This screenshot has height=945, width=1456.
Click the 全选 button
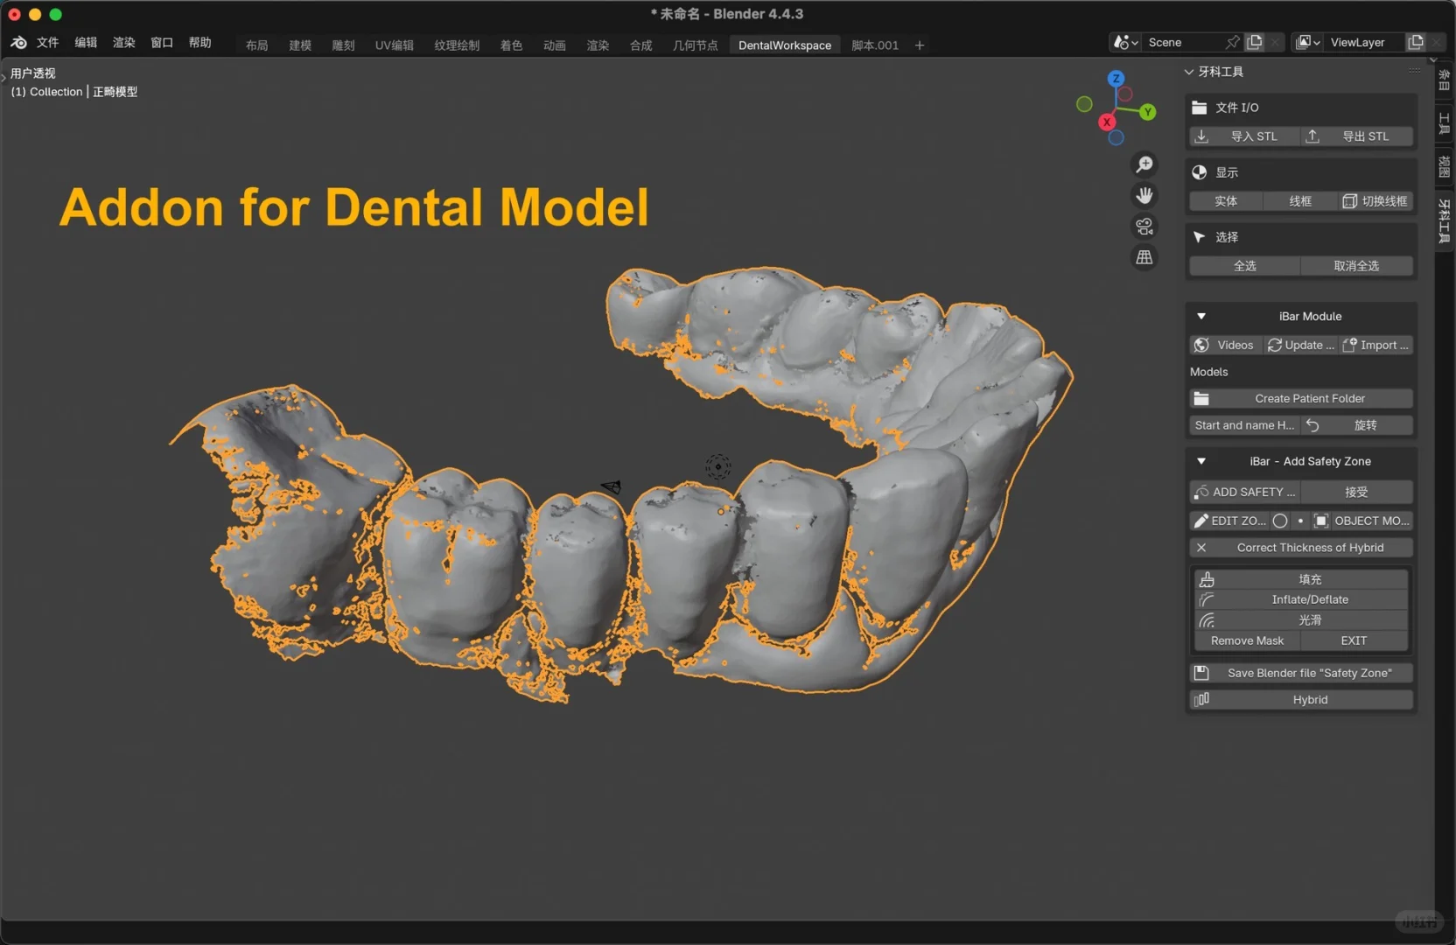point(1244,266)
